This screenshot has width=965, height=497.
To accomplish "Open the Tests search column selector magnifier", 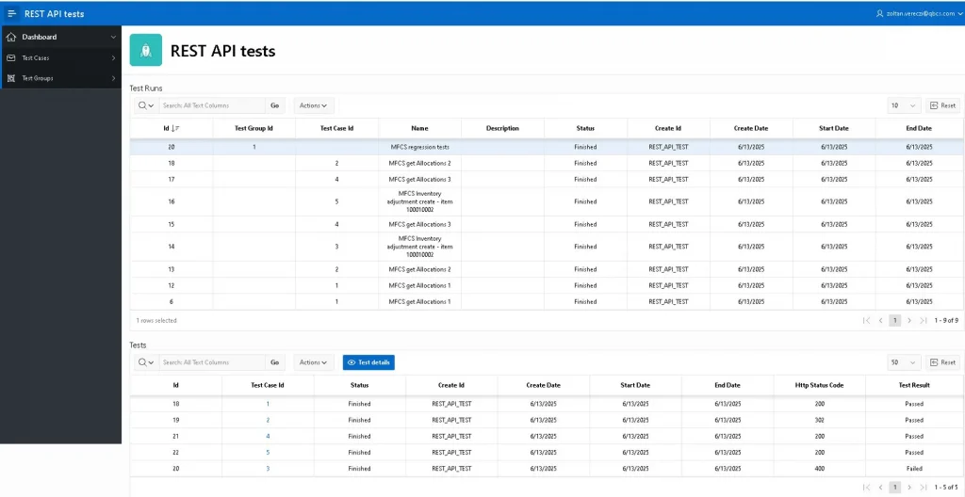I will tap(146, 362).
